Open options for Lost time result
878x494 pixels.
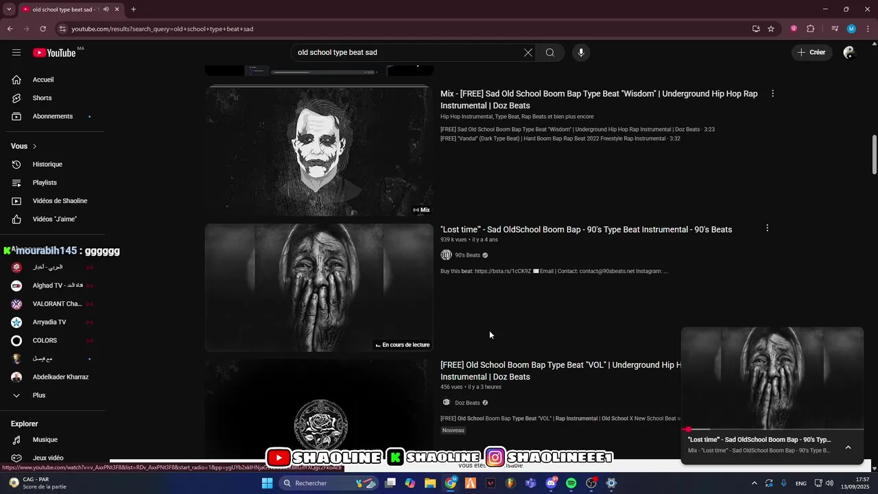[x=767, y=228]
